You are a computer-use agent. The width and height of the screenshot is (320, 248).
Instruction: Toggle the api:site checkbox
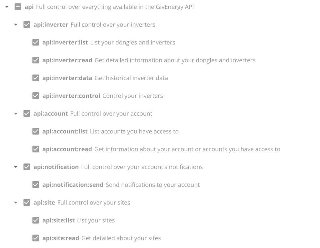27,203
